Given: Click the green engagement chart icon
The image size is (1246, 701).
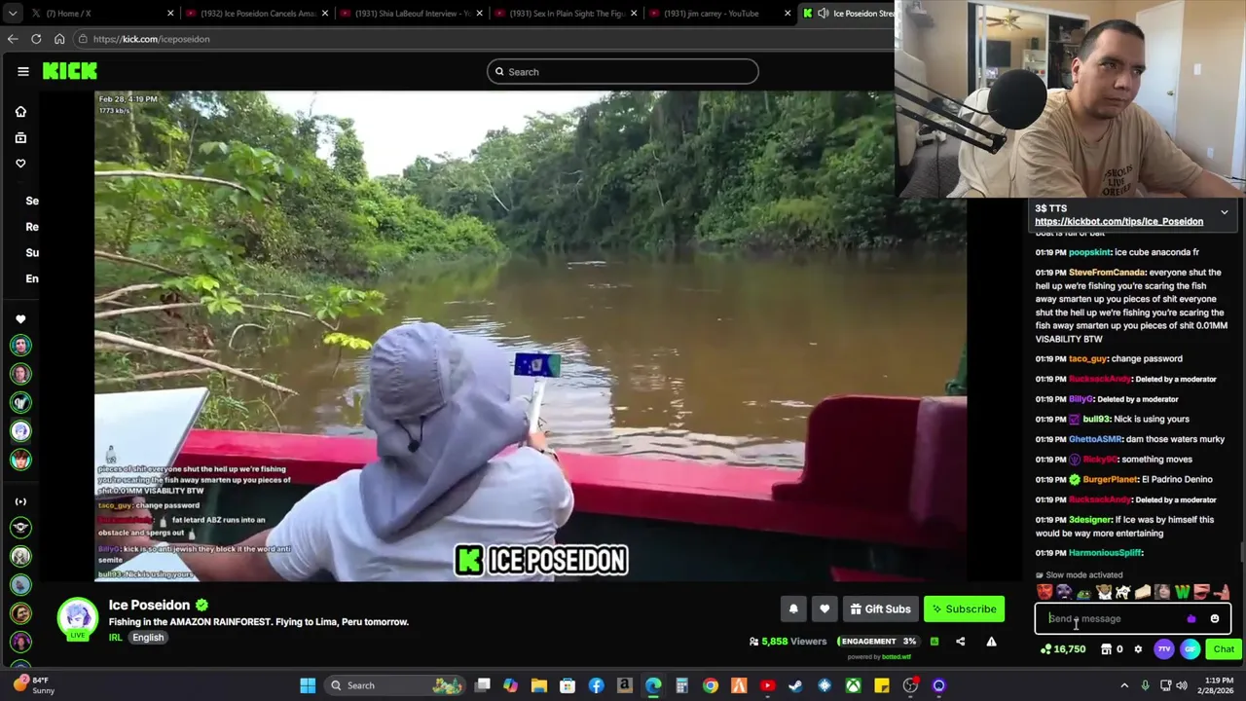Looking at the screenshot, I should [x=934, y=642].
